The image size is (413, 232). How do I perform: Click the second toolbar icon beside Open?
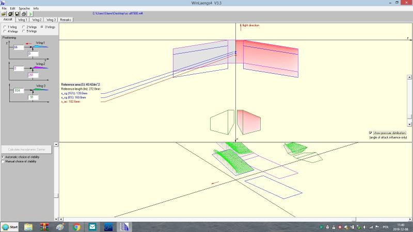(x=10, y=14)
